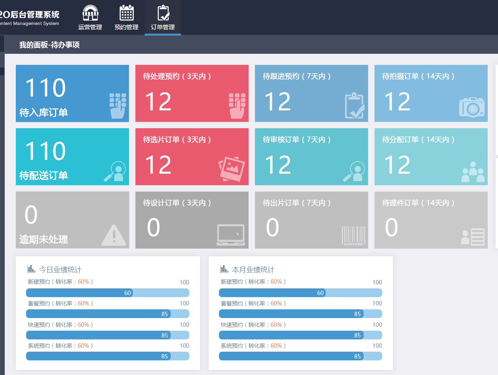Image resolution: width=498 pixels, height=375 pixels.
Task: Click the laptop icon on 待设计订单 tile
Action: tap(231, 235)
